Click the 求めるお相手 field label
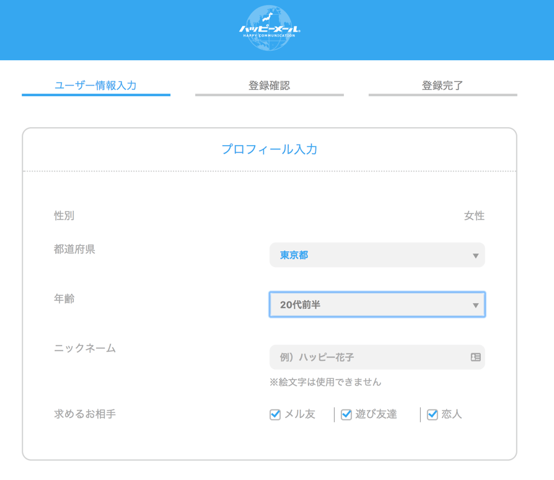The image size is (554, 480). click(x=85, y=414)
